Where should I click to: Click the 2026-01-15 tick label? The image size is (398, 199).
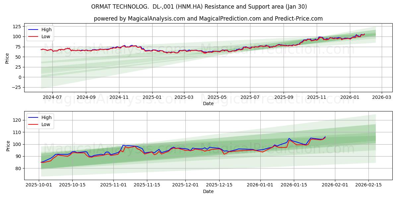(293, 185)
